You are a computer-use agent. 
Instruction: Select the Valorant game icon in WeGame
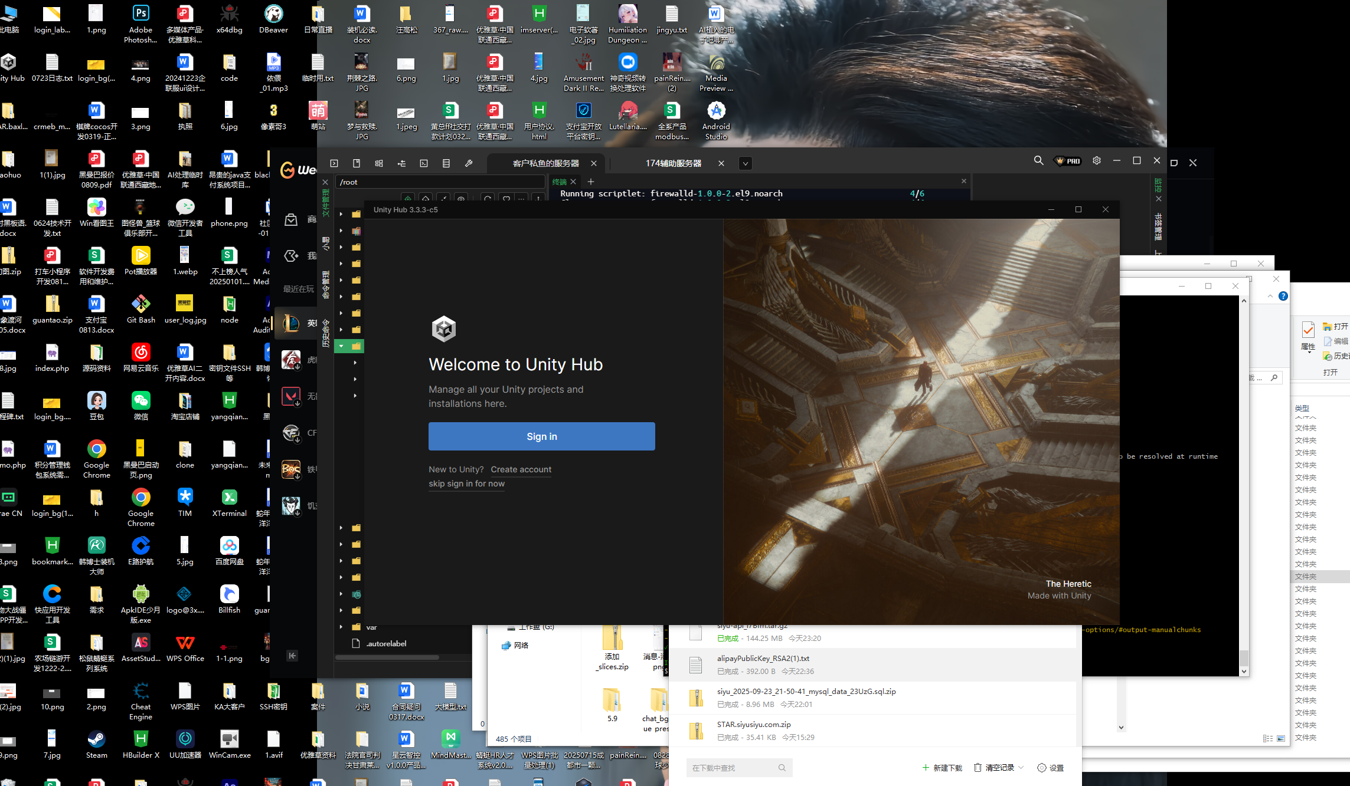click(x=291, y=396)
